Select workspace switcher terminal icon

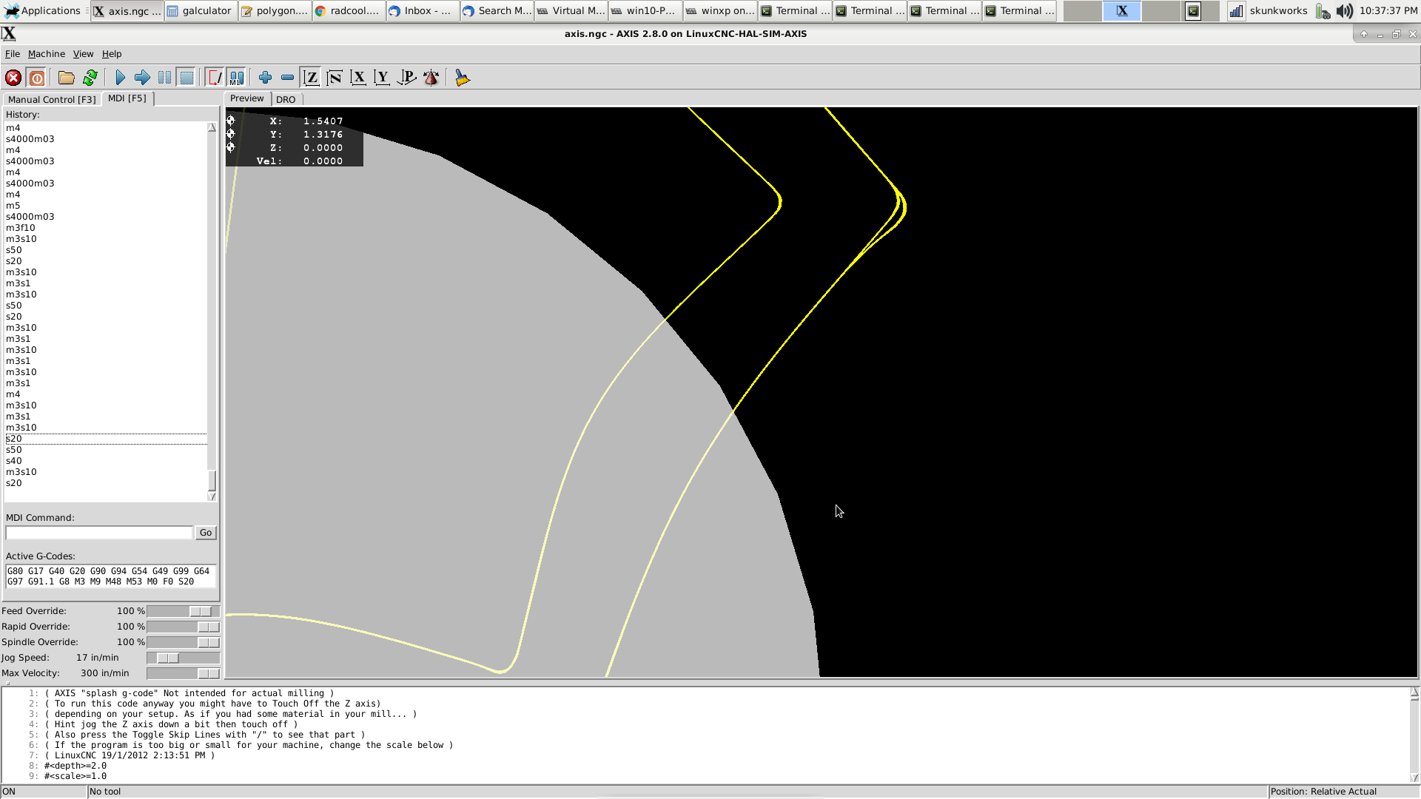pos(1193,11)
